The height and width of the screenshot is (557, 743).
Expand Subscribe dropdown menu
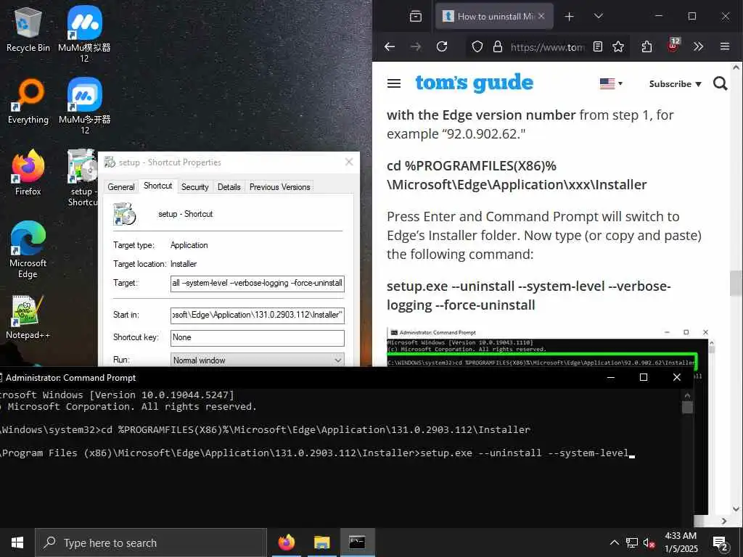click(675, 84)
